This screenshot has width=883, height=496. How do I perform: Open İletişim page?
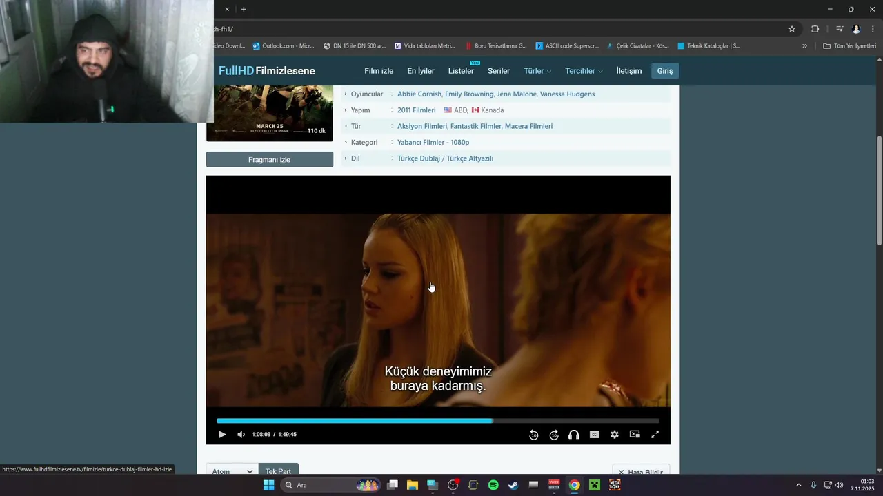tap(629, 71)
